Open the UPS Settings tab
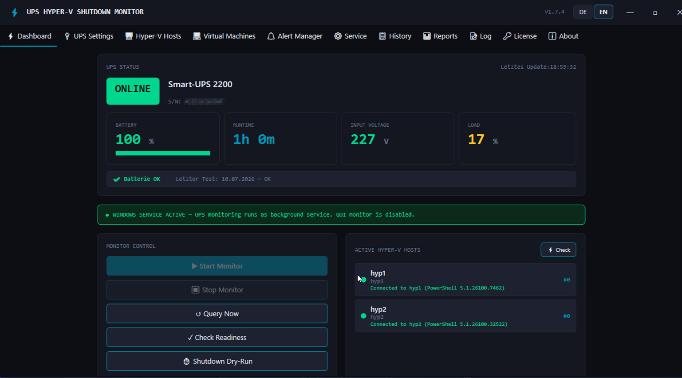This screenshot has height=378, width=682. [89, 36]
